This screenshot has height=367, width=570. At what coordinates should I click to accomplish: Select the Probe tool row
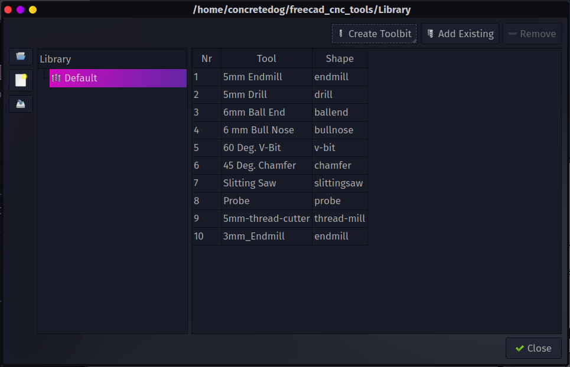click(266, 201)
